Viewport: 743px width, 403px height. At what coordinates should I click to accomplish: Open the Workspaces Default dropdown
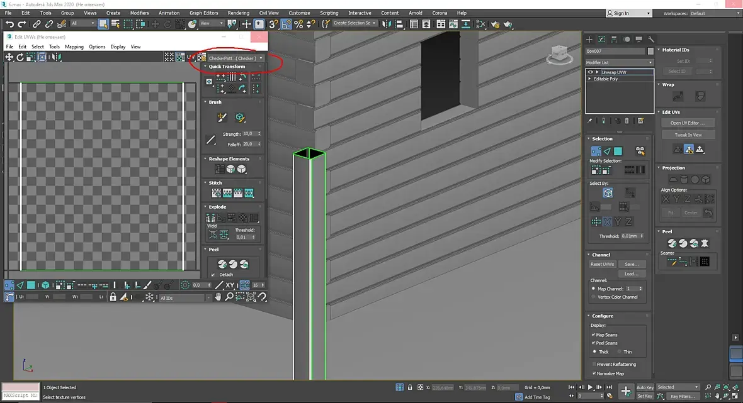(715, 13)
